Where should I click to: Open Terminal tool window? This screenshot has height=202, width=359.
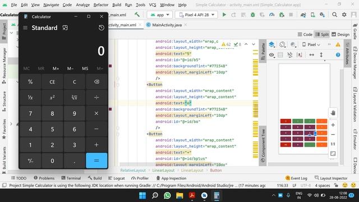tap(71, 178)
